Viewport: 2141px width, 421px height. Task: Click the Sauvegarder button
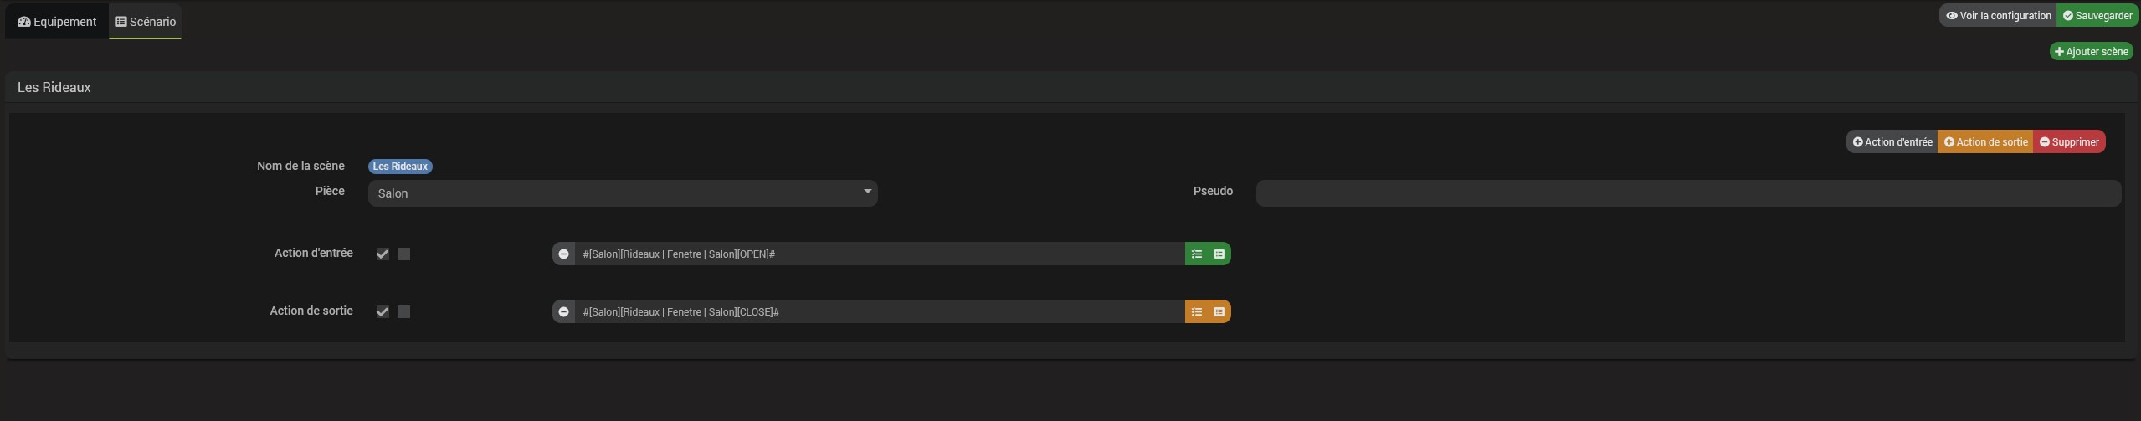pos(2097,16)
